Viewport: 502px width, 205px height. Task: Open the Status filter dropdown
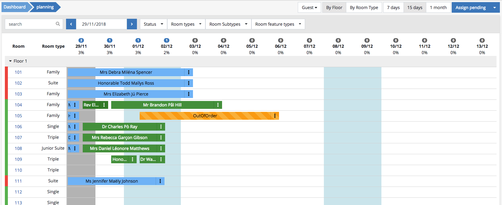(153, 24)
